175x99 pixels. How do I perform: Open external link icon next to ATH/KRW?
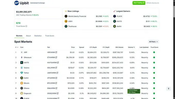(56, 78)
